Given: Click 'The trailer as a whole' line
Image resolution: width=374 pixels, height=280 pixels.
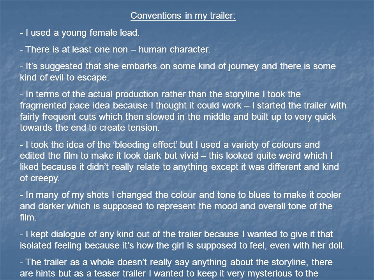Looking at the screenshot, I should [176, 262].
